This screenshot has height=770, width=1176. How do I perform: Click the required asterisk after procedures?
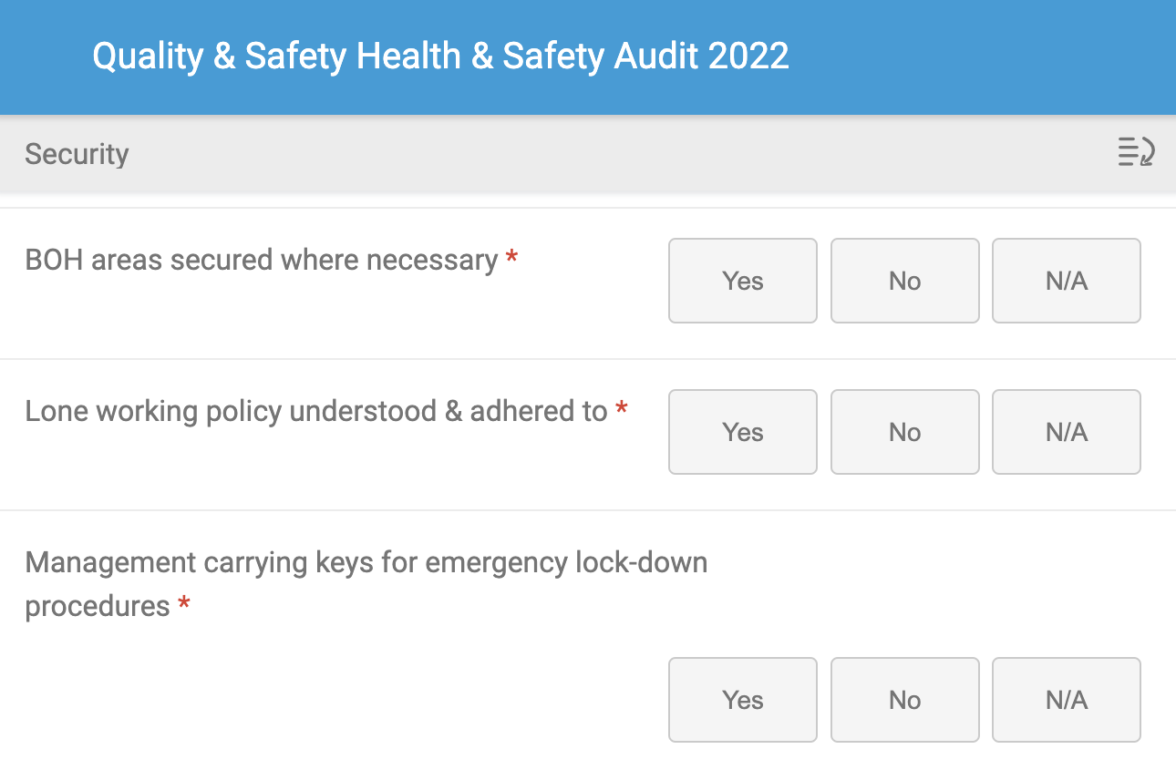click(x=184, y=604)
